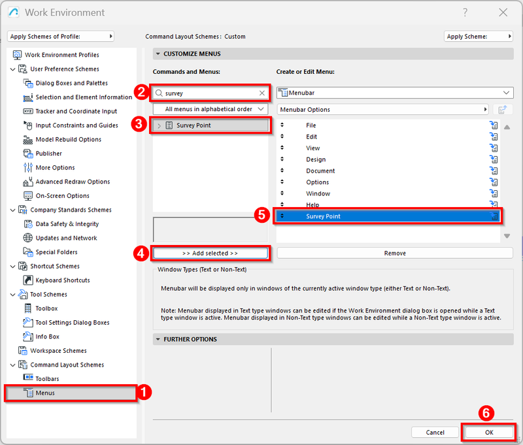Image resolution: width=523 pixels, height=445 pixels.
Task: Click the search magnifier icon
Action: tap(159, 93)
